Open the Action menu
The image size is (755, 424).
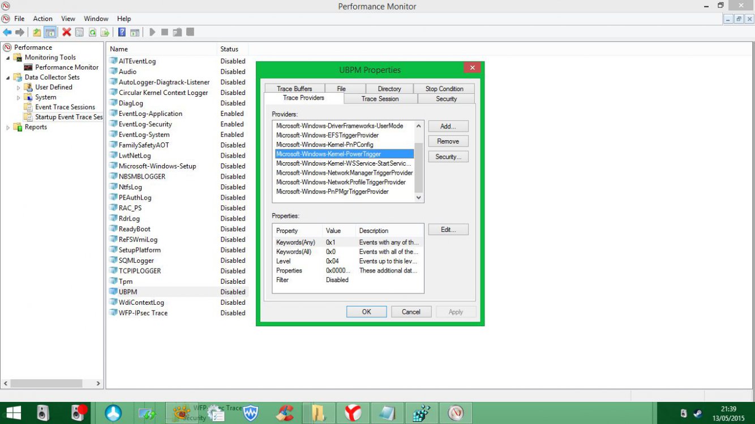click(x=43, y=19)
